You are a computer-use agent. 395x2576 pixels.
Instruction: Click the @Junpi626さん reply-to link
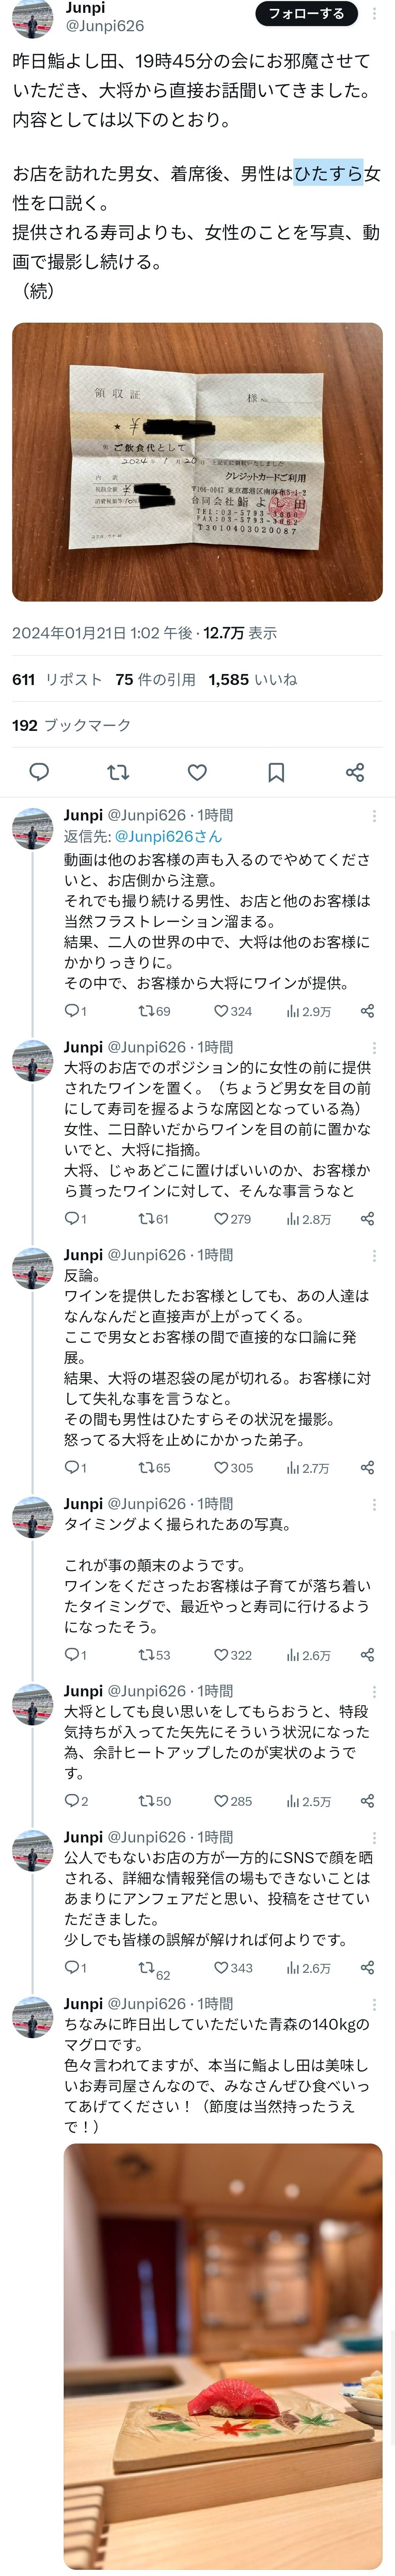tap(168, 836)
